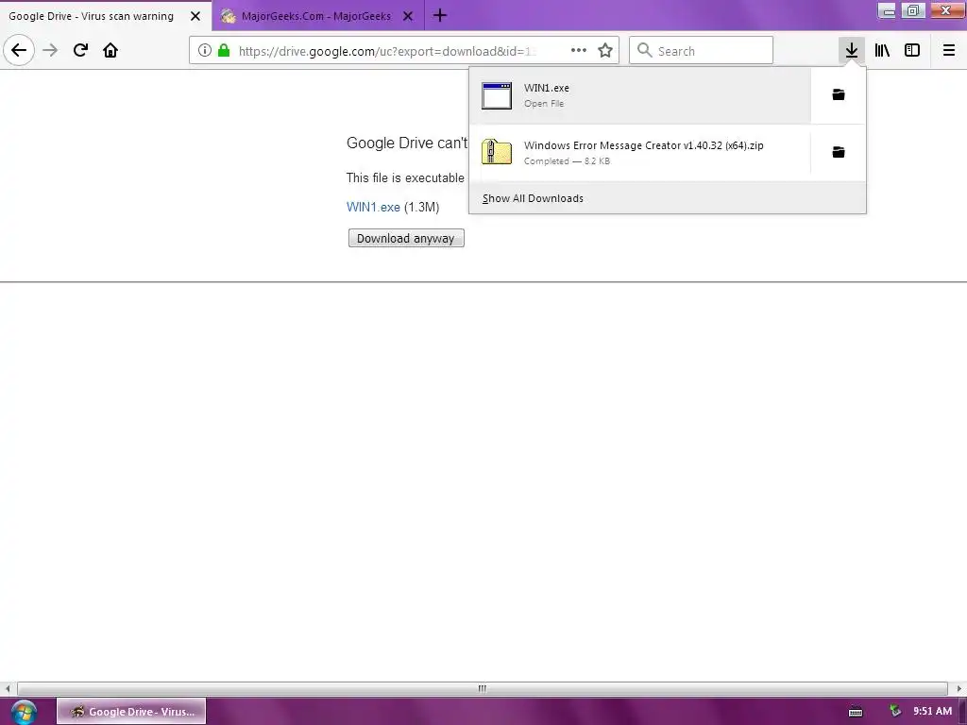Open the Library bookshelf icon
The height and width of the screenshot is (725, 967).
pyautogui.click(x=882, y=50)
